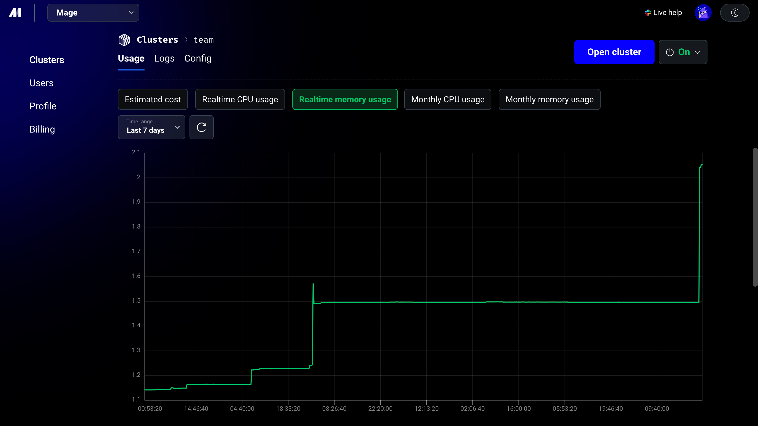Click the 22:20:00 x-axis label
This screenshot has width=758, height=426.
[381, 409]
